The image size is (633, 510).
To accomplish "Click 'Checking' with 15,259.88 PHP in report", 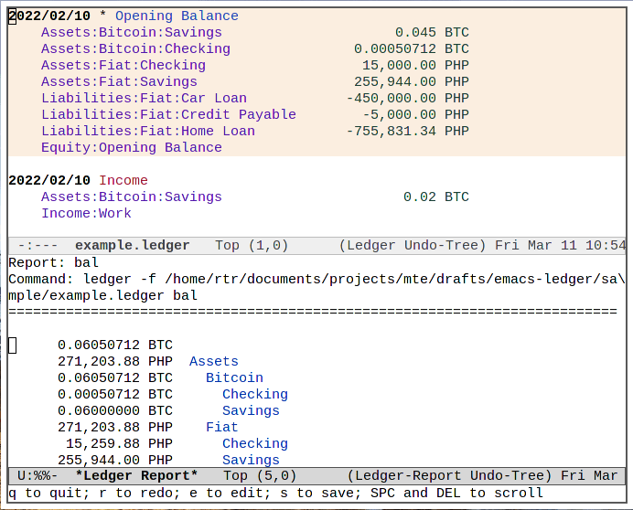I will 255,444.
